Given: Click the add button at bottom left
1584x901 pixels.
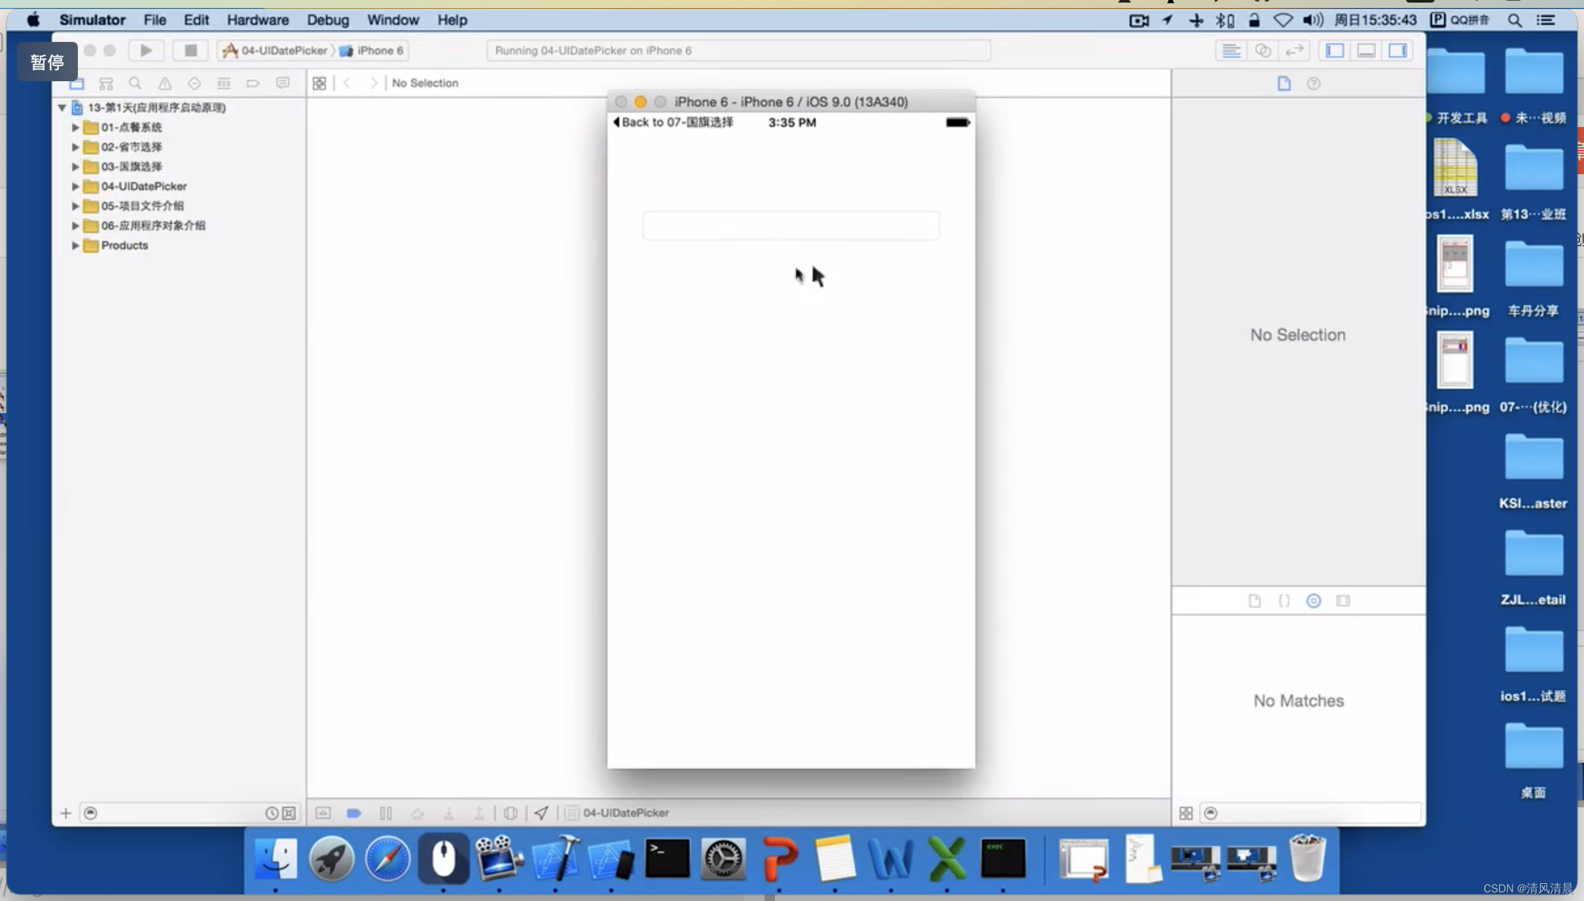Looking at the screenshot, I should 64,812.
